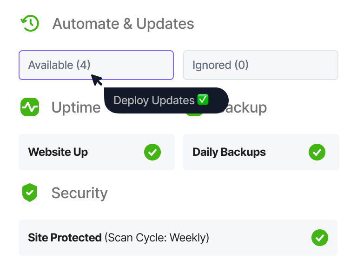Click the Security section heading
Viewport: 357px width, 267px height.
79,193
